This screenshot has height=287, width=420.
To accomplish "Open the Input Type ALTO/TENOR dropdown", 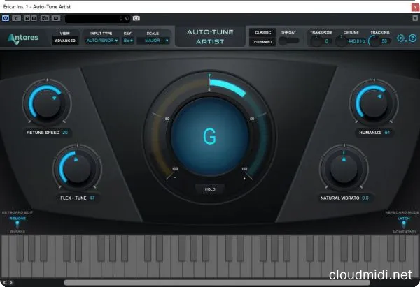I will 101,41.
